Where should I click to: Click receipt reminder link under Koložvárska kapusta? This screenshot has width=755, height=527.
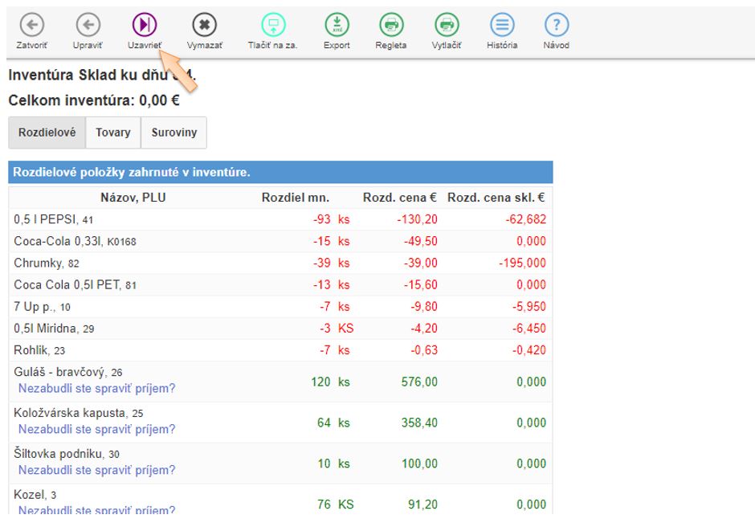pyautogui.click(x=96, y=430)
